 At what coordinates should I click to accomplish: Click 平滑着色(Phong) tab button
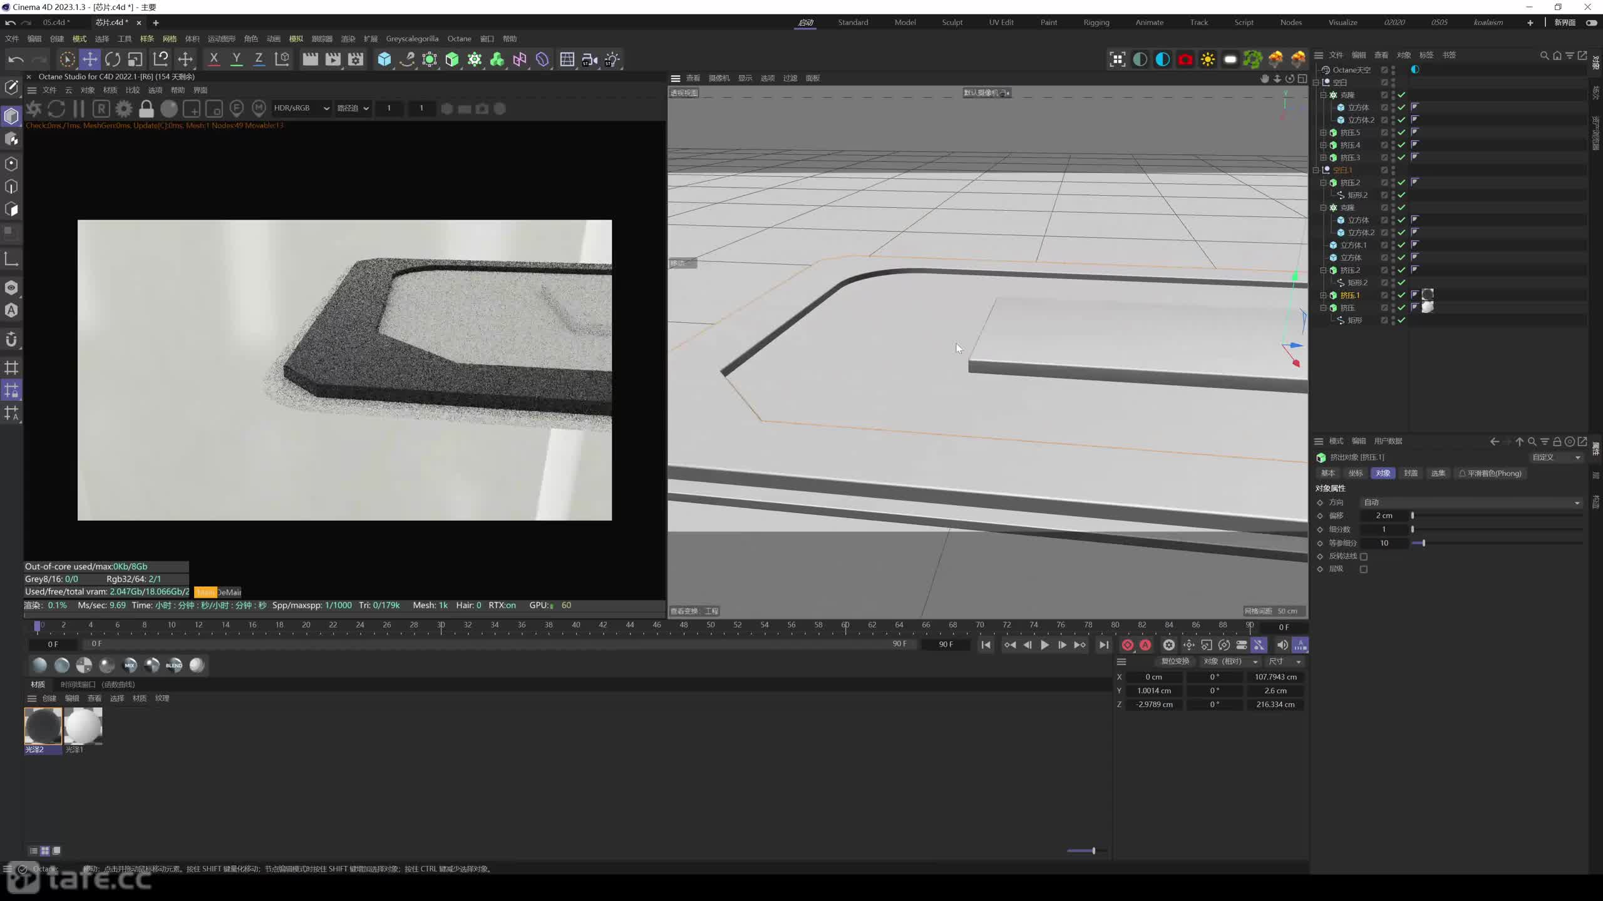[x=1490, y=474]
